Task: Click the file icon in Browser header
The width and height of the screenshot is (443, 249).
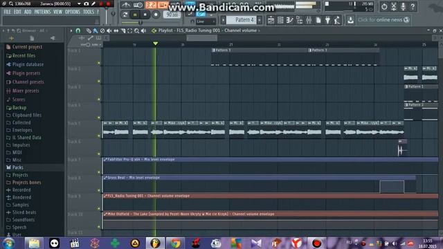Action: click(32, 38)
